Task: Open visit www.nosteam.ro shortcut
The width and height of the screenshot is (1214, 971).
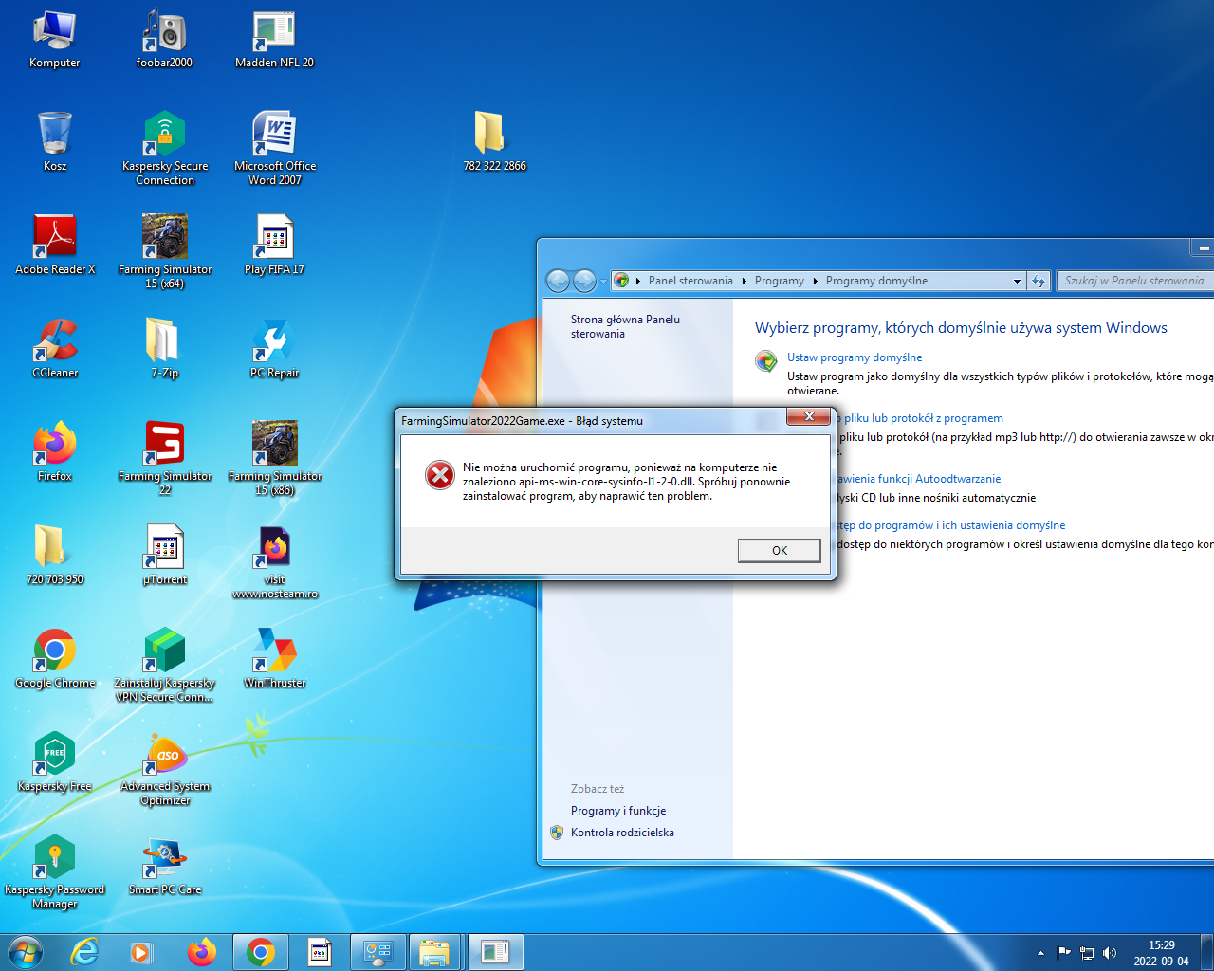Action: click(274, 562)
